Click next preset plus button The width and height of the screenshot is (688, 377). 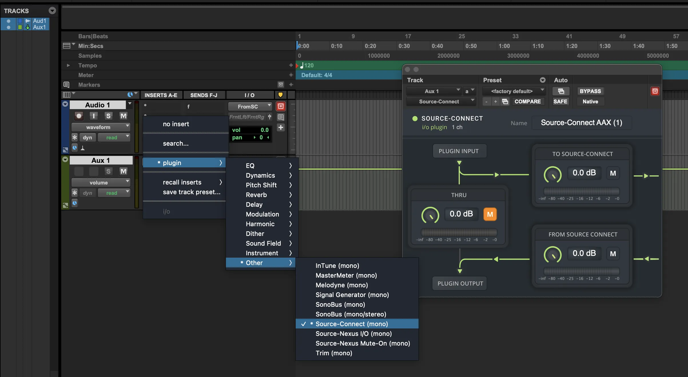click(496, 102)
